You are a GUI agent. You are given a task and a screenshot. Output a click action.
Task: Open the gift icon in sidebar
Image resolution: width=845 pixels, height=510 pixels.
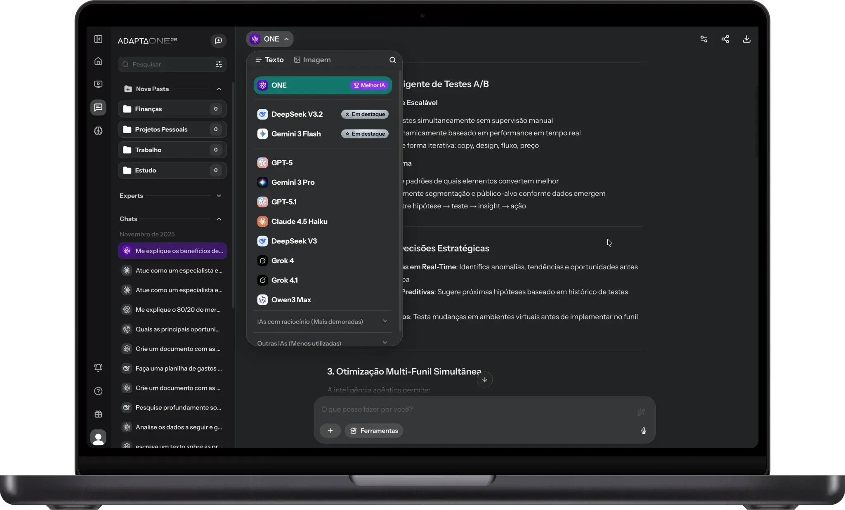click(x=98, y=414)
